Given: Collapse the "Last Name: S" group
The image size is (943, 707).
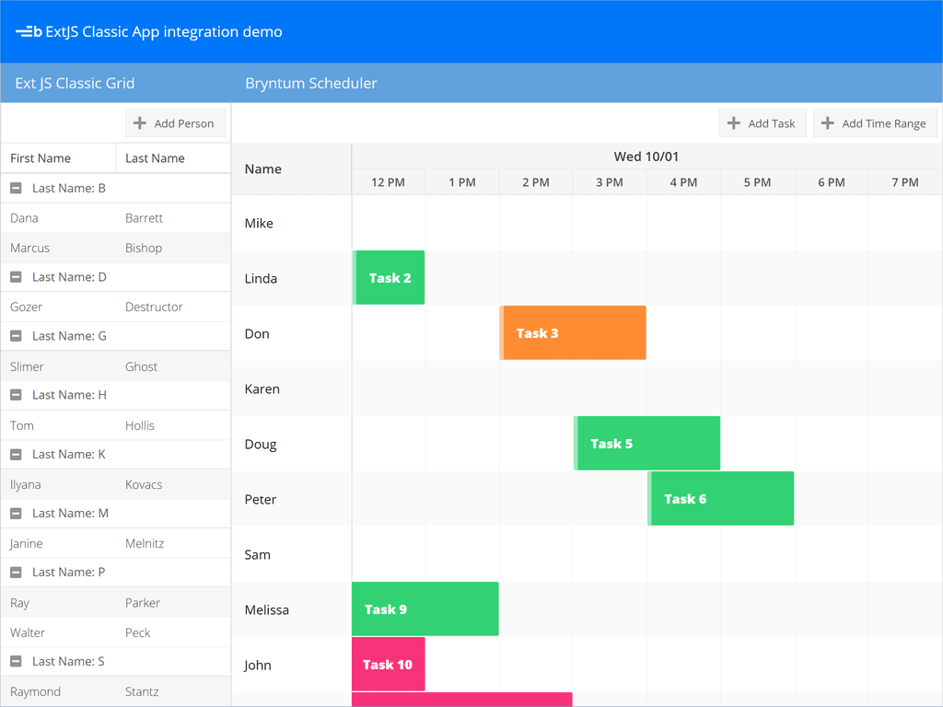Looking at the screenshot, I should [15, 660].
